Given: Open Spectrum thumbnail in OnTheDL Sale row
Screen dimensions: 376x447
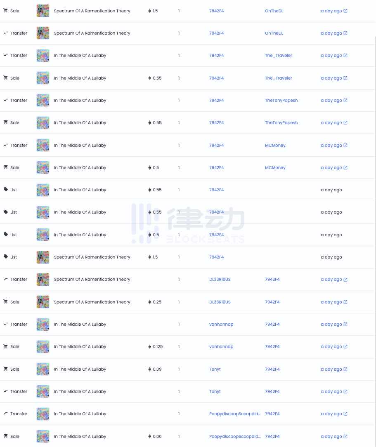Looking at the screenshot, I should point(43,11).
